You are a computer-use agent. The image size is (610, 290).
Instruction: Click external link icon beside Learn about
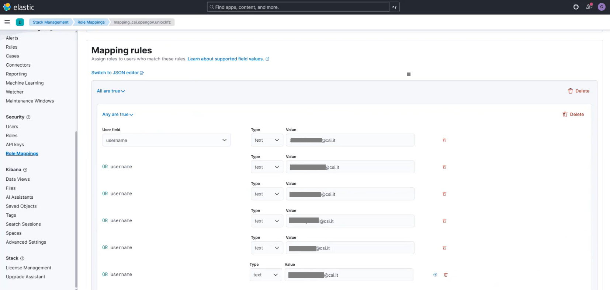tap(267, 59)
